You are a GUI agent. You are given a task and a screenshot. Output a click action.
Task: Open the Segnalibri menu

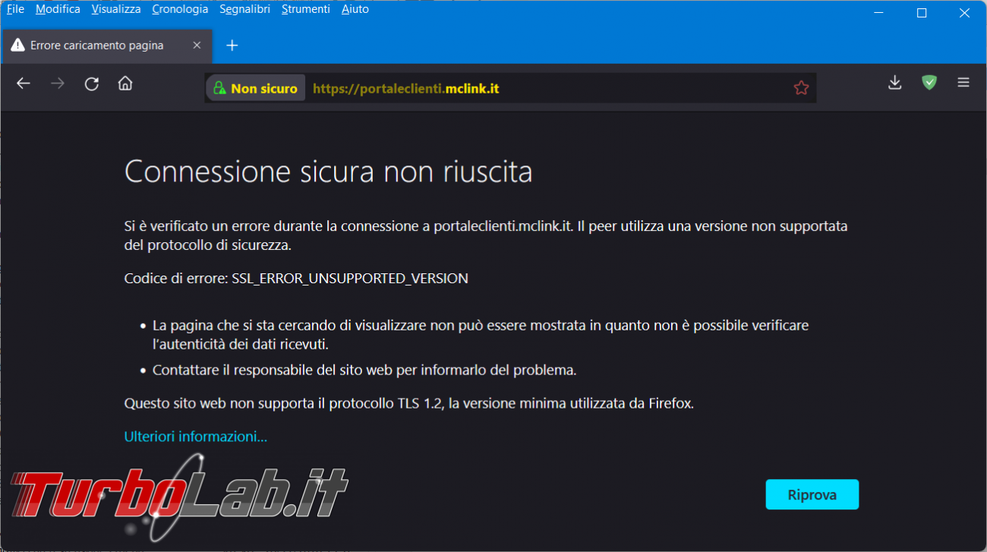click(245, 9)
